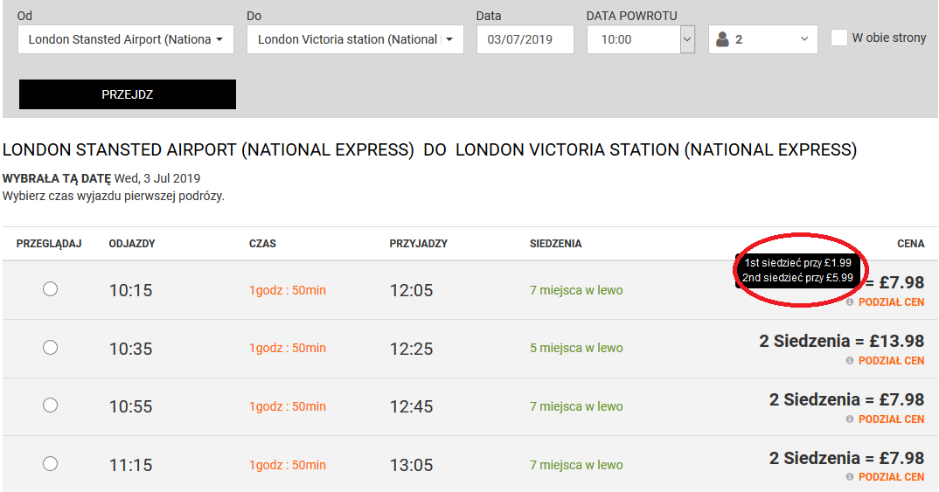
Task: Click info icon beside PODZIAŁ CEN in 10:35 row
Action: (850, 361)
